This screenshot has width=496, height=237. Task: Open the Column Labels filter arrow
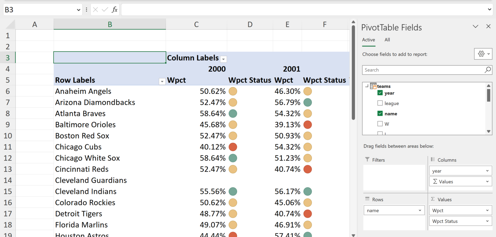[x=223, y=59]
